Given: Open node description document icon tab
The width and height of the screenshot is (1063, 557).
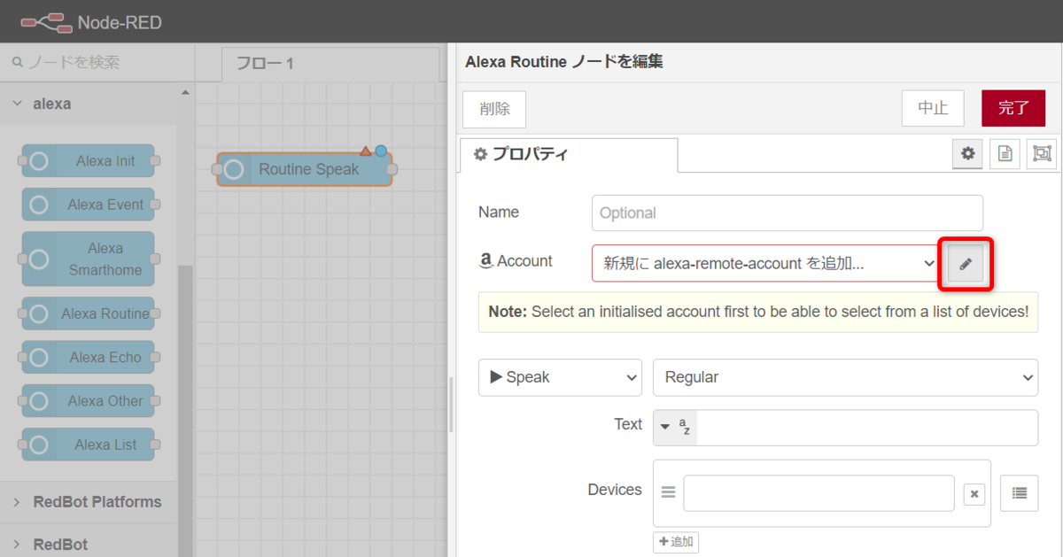Looking at the screenshot, I should coord(1005,153).
